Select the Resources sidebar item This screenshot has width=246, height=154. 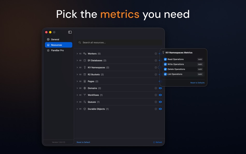(59, 45)
